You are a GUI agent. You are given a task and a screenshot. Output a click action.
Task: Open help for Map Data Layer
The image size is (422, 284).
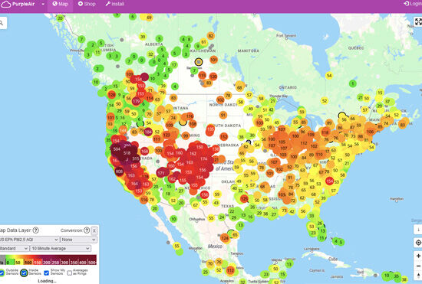(x=35, y=230)
